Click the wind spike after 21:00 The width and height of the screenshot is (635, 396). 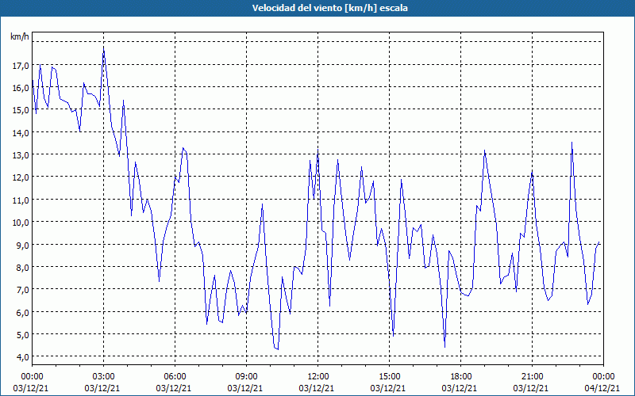pyautogui.click(x=571, y=143)
